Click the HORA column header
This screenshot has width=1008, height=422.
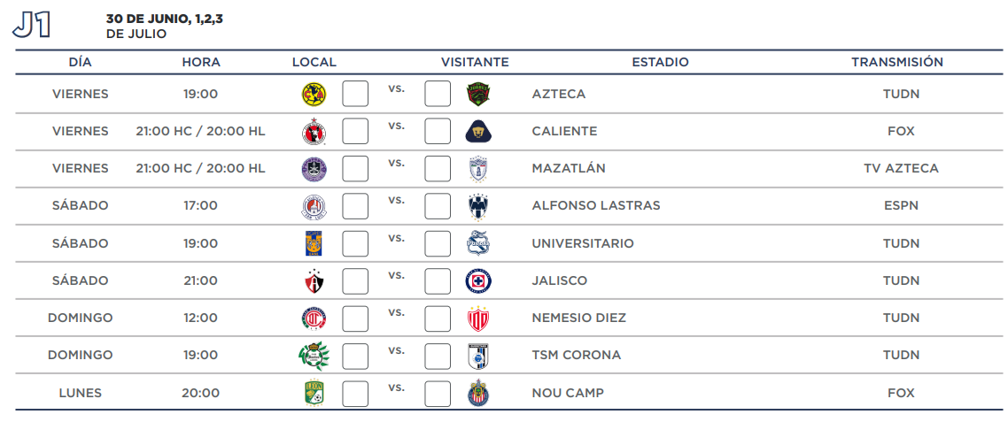[201, 62]
